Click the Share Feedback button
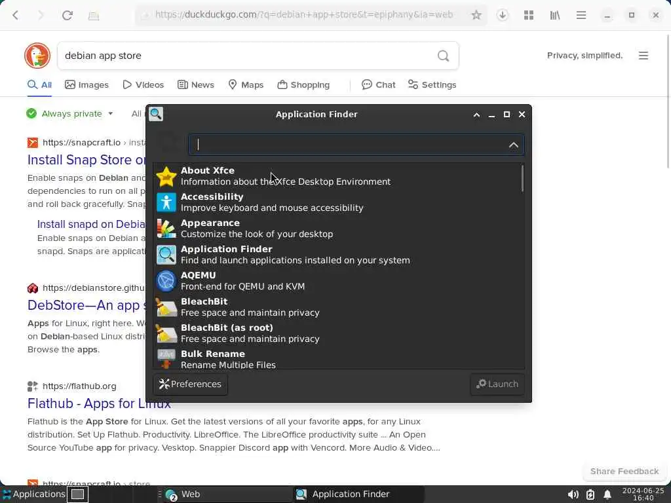The width and height of the screenshot is (671, 503). pos(624,472)
